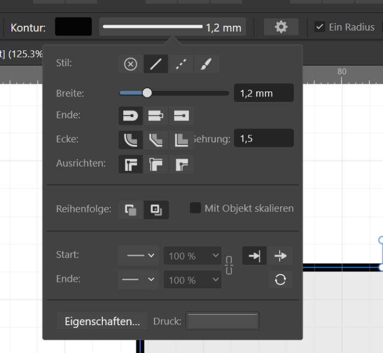This screenshot has width=383, height=353.
Task: Swap the start and end arrowheads
Action: 280,280
